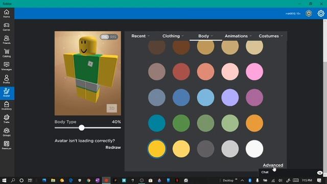Select the magenta purple color swatch
Image resolution: width=327 pixels, height=184 pixels.
[254, 98]
